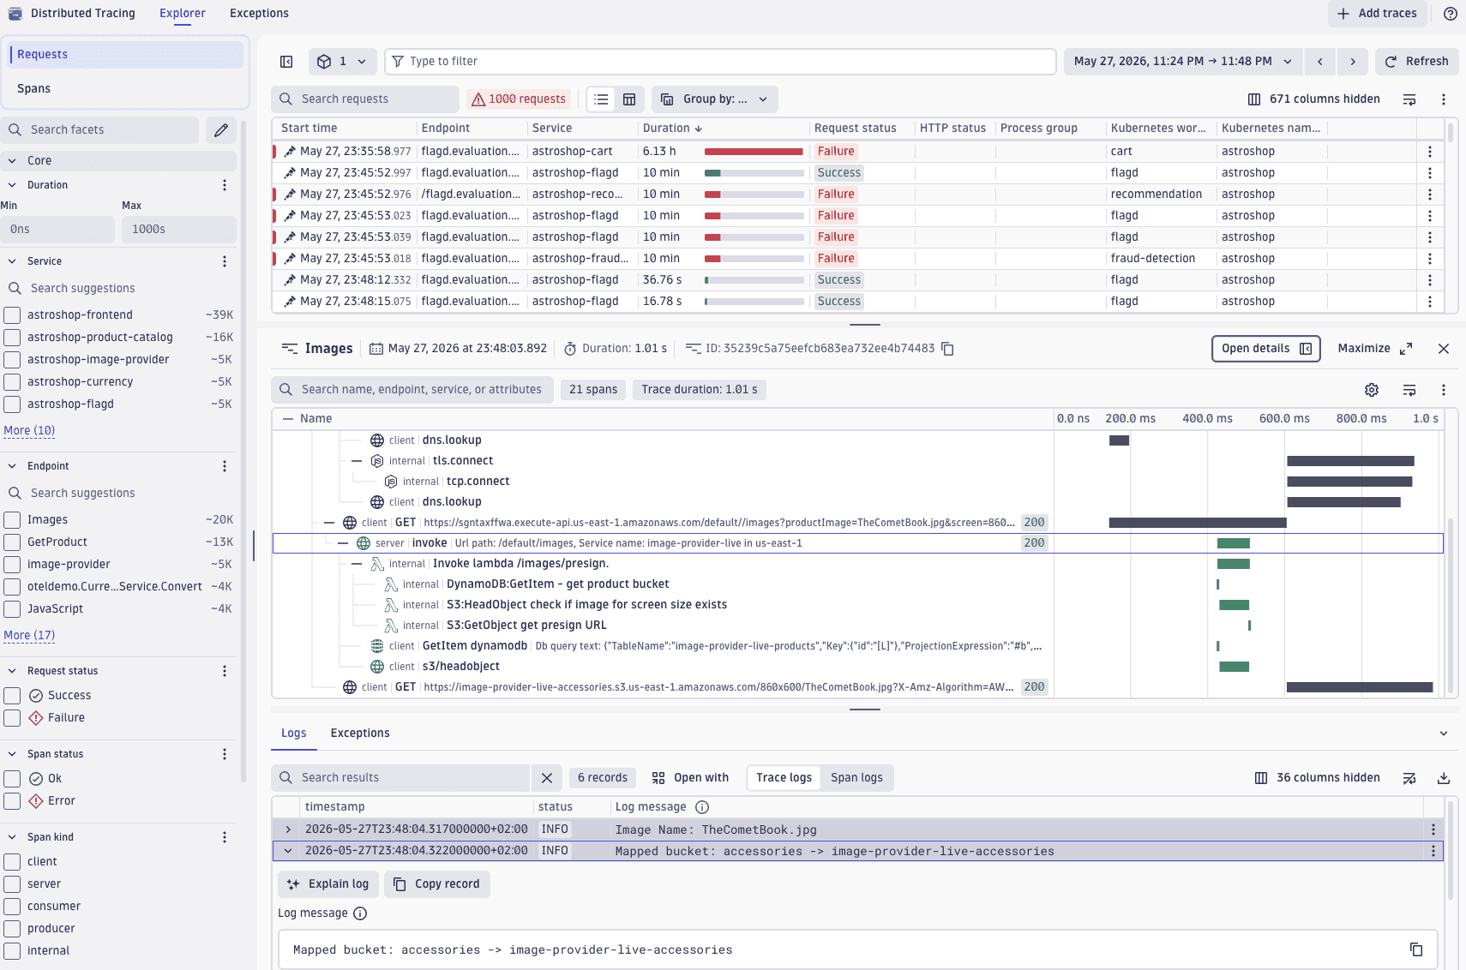
Task: Go to previous timeframe arrow
Action: click(x=1320, y=62)
